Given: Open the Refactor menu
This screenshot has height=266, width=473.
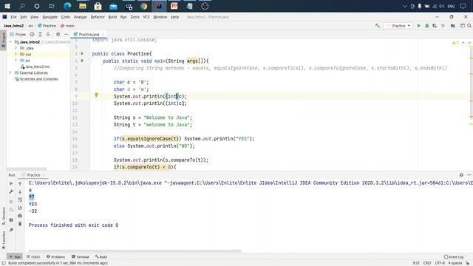Looking at the screenshot, I should click(98, 17).
